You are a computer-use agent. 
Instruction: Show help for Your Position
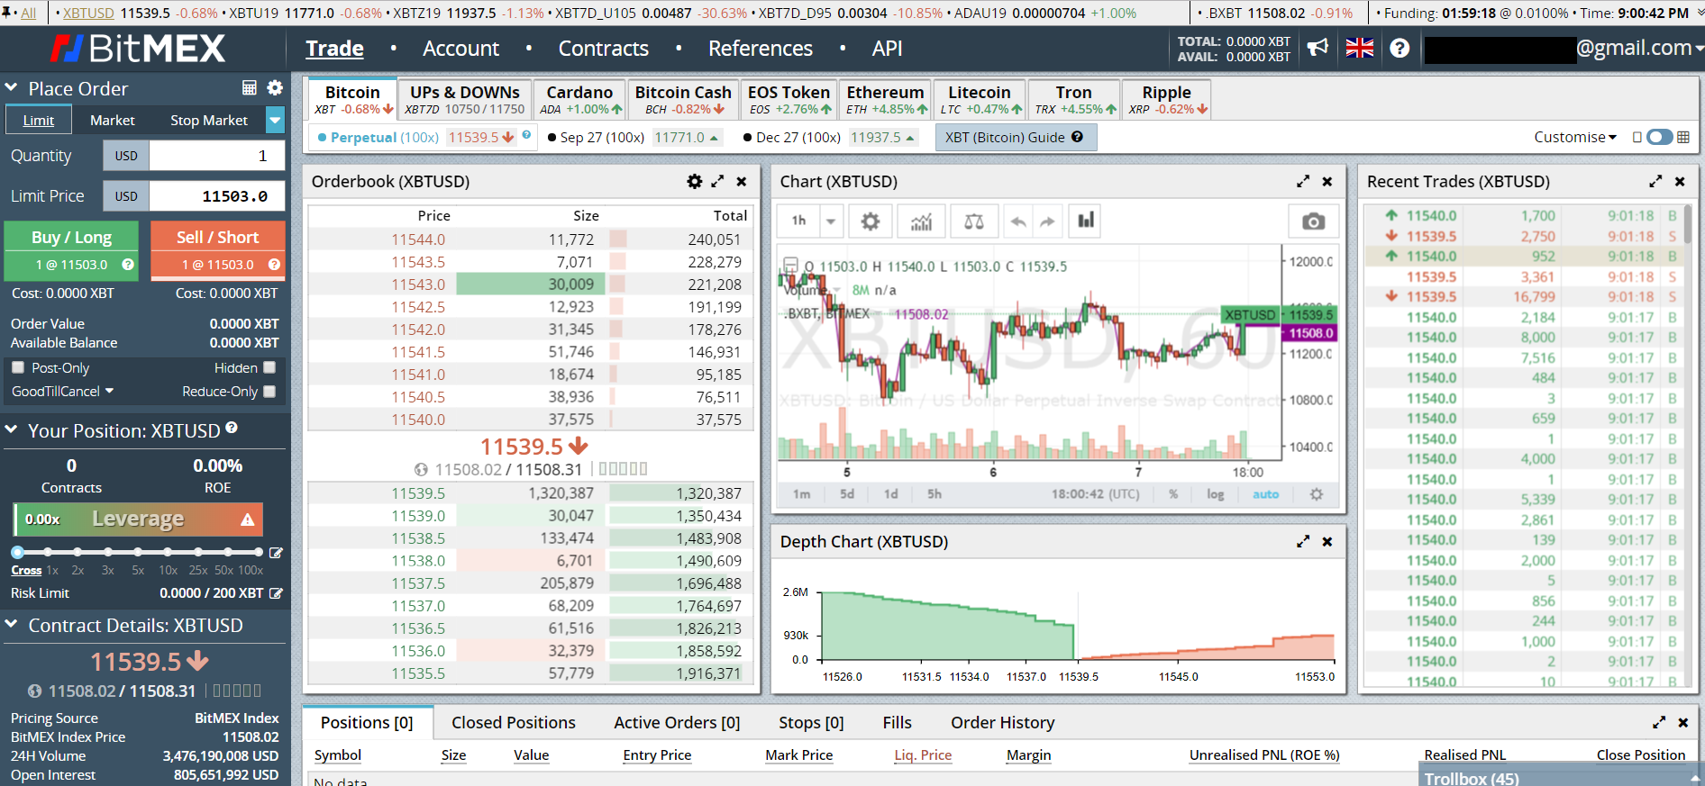pyautogui.click(x=232, y=428)
